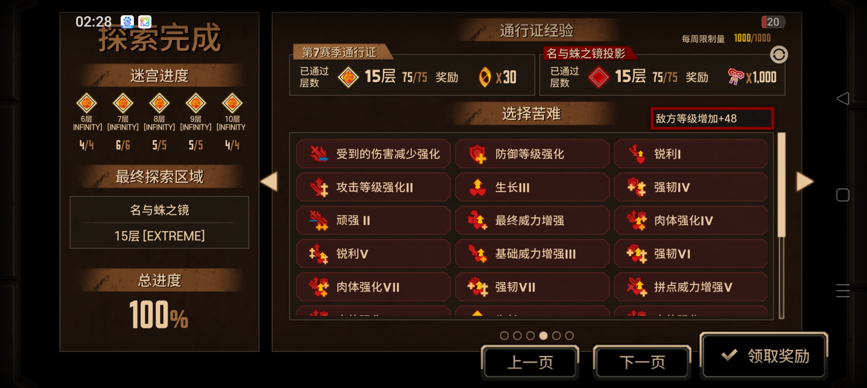Click the 下一页 next page button
Image resolution: width=867 pixels, height=388 pixels.
[642, 362]
